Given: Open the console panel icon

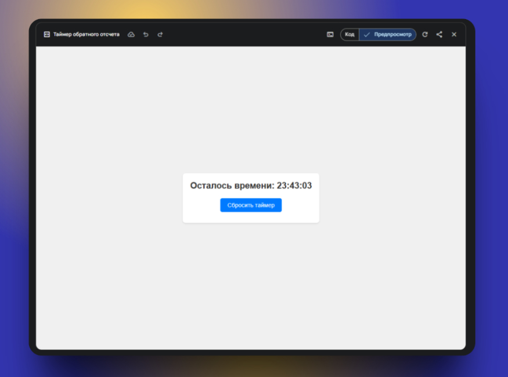Looking at the screenshot, I should pos(330,34).
